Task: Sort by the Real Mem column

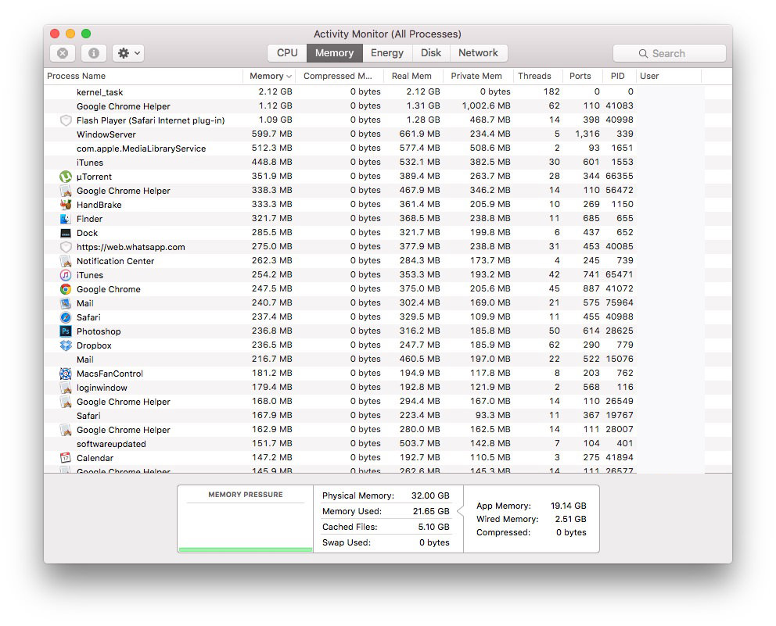Action: pyautogui.click(x=413, y=76)
